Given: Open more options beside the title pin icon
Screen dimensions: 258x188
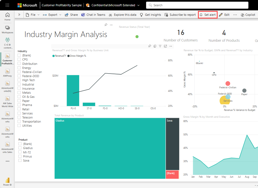Looking at the screenshot, I should pos(111,25).
